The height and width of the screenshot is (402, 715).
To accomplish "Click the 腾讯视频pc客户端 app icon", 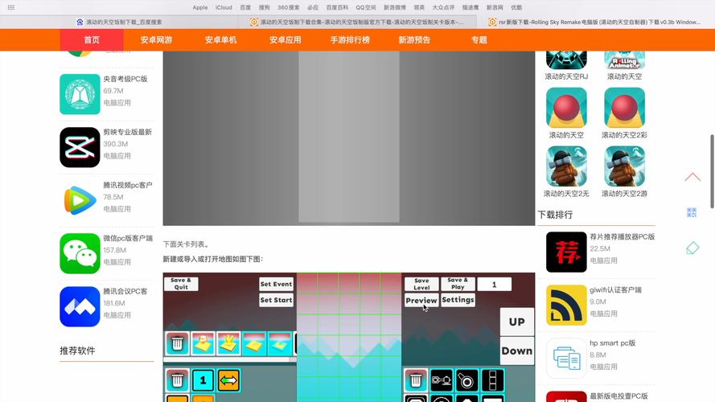I will (x=80, y=200).
